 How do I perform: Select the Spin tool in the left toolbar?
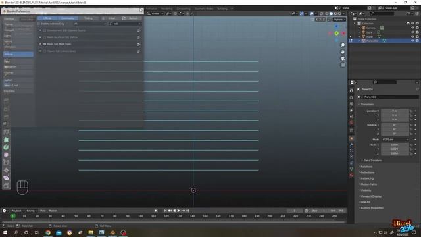[x=6, y=147]
